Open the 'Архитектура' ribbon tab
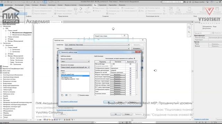Screen dimensions: 222x124 (8, 5)
